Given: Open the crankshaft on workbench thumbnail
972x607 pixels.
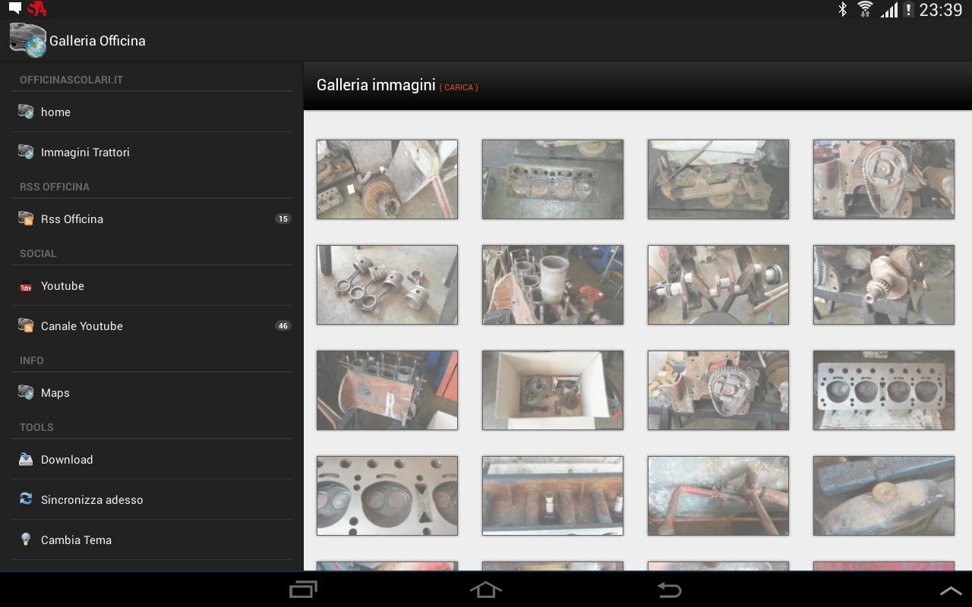Looking at the screenshot, I should [x=718, y=285].
